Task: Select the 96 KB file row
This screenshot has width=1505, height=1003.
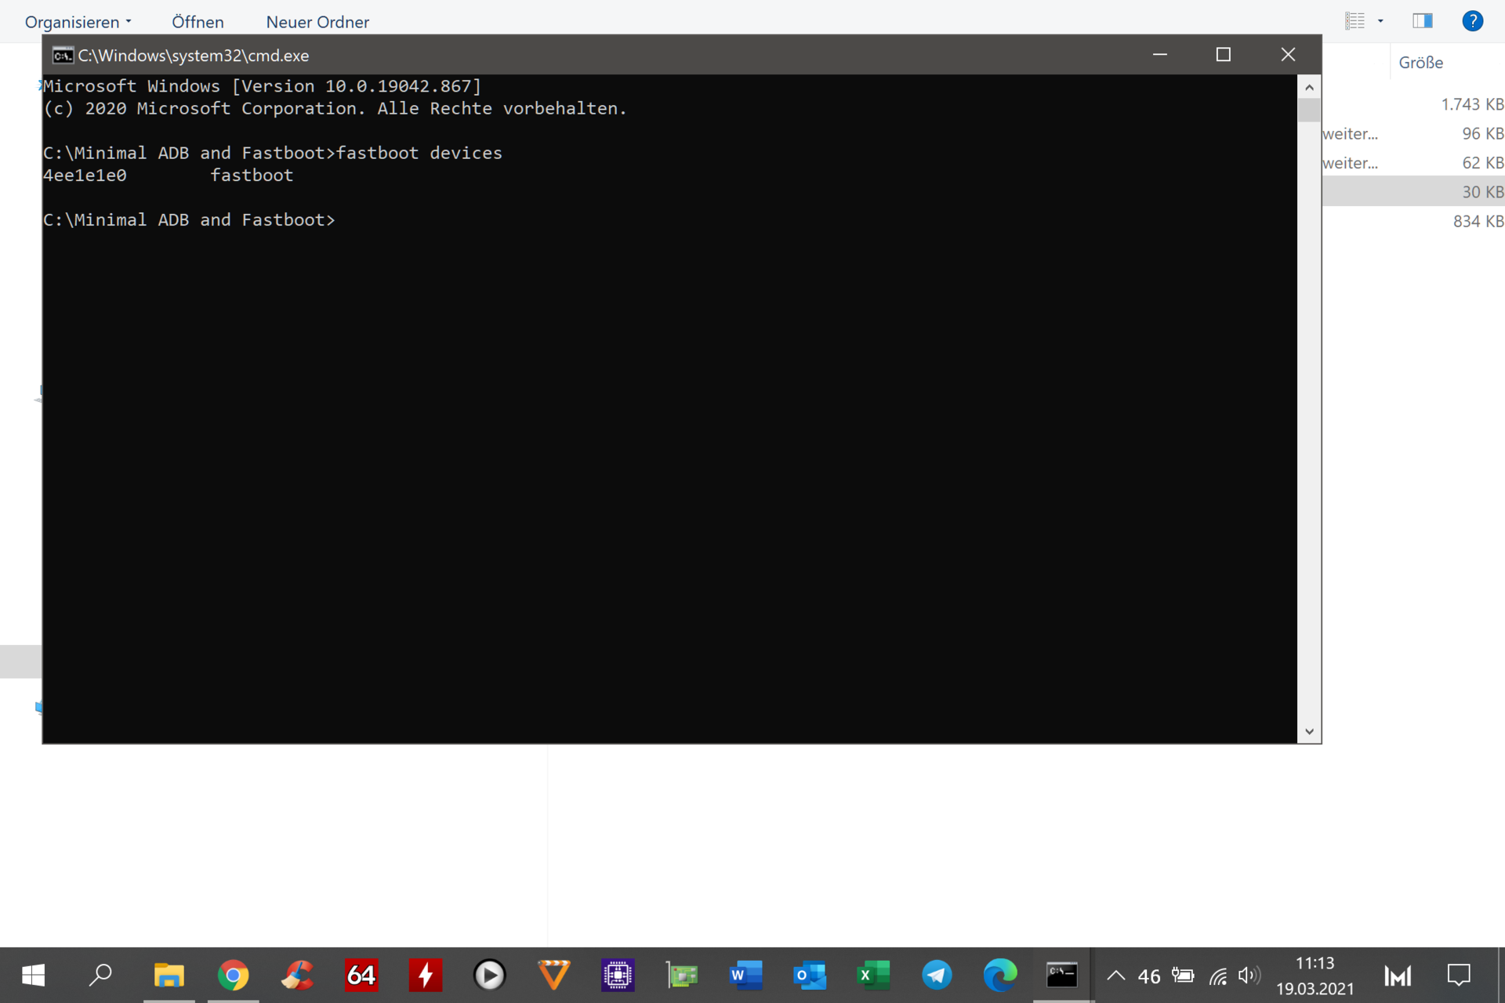Action: pos(1413,134)
